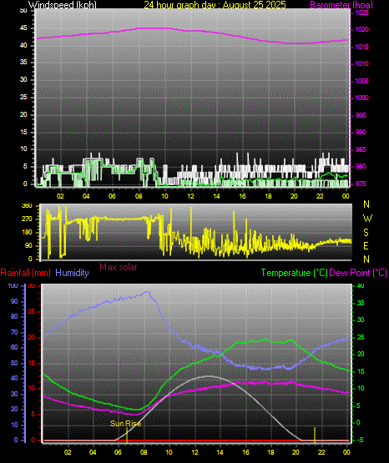This screenshot has width=389, height=463.
Task: Click the W compass letter
Action: [x=367, y=219]
